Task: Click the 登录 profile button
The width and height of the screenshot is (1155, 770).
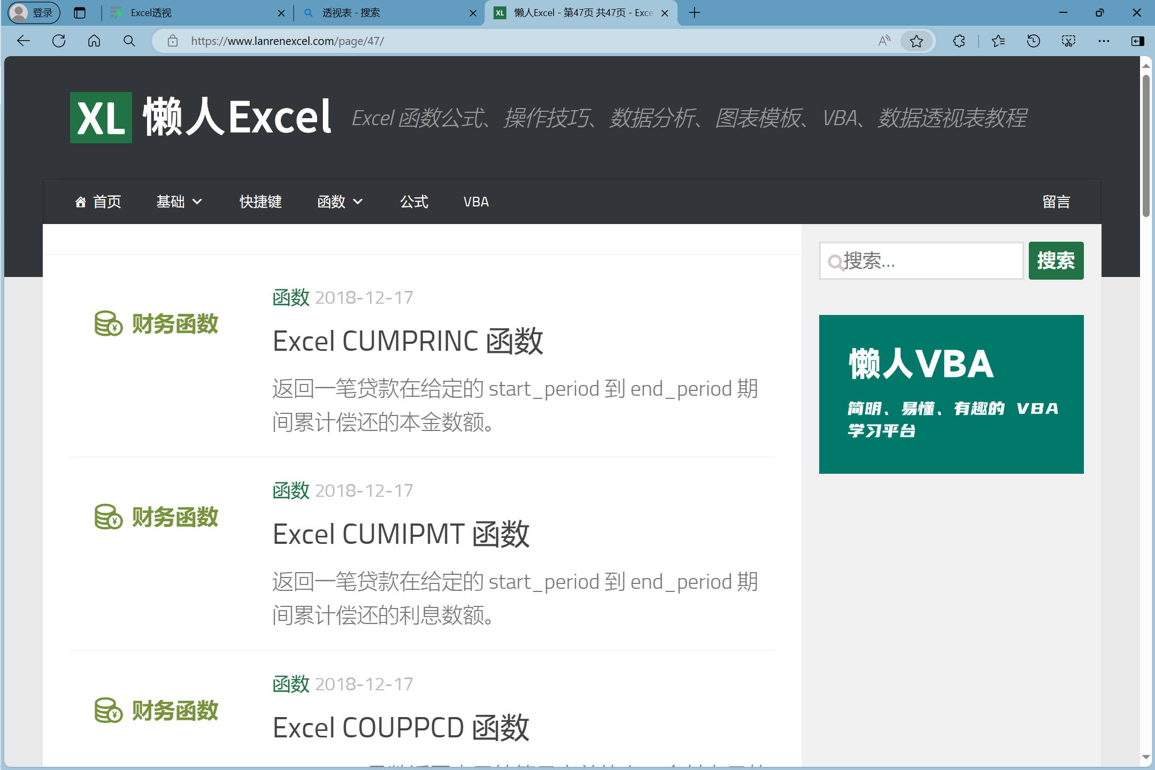Action: pyautogui.click(x=34, y=13)
